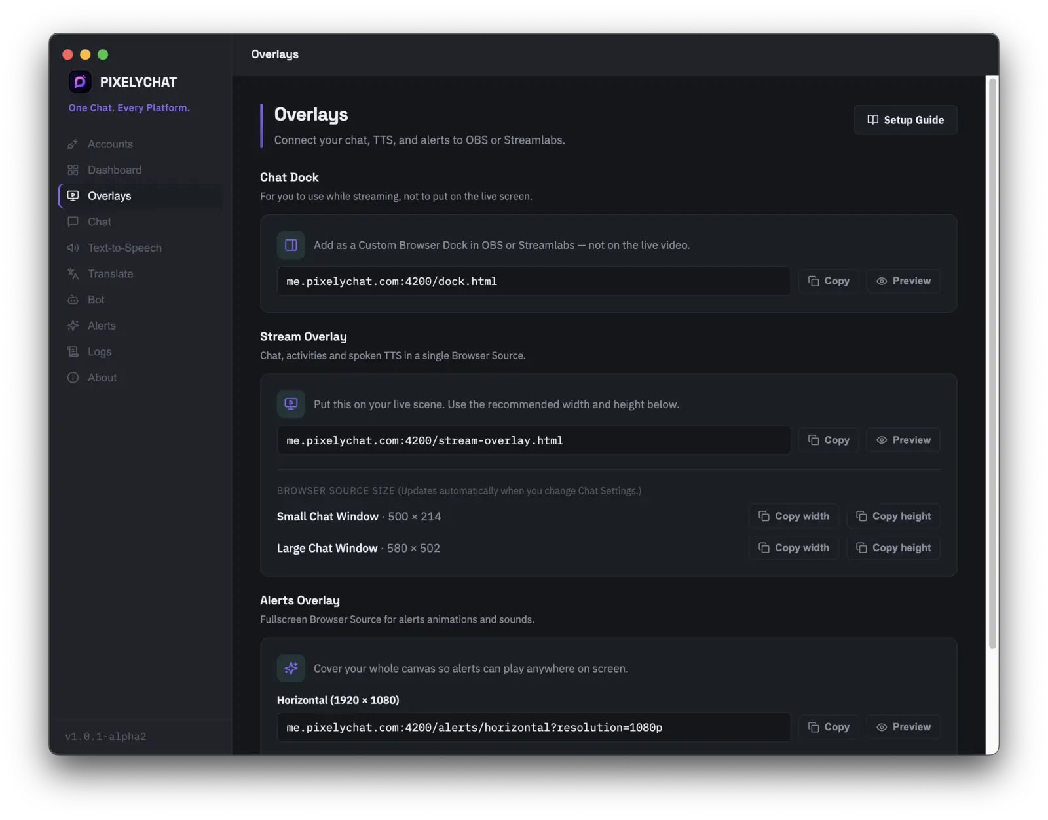Click copy icon for Large Chat Window width

coord(764,548)
